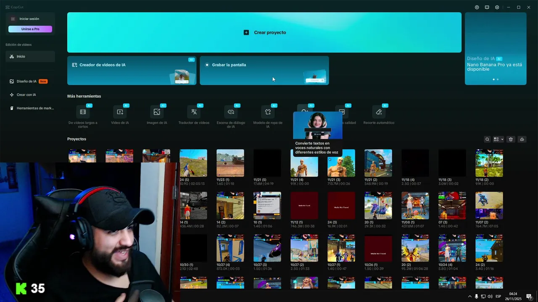Screen dimensions: 538x302
Task: Open project thumbnail 11/21 (5)
Action: (267, 163)
